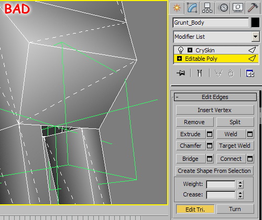Expand the Editable Poly sub-levels
This screenshot has width=262, height=220.
point(179,58)
